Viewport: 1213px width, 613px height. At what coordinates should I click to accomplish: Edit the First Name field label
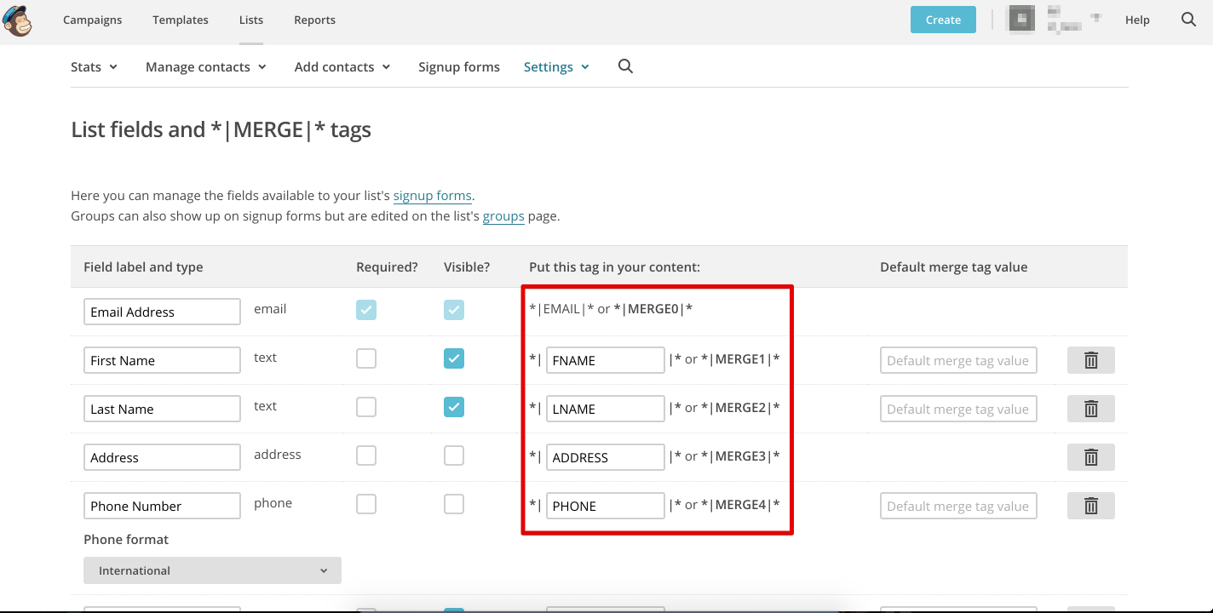162,360
